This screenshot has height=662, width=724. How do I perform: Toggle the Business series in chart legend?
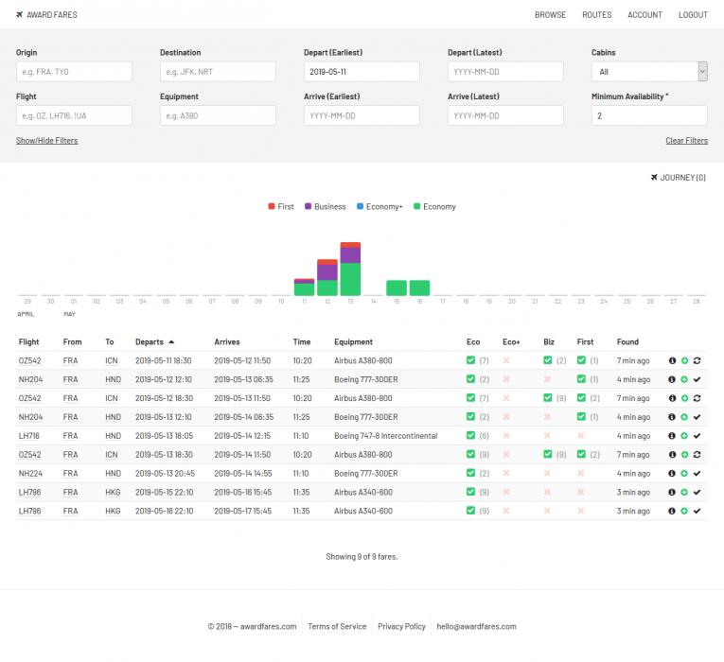(x=309, y=206)
